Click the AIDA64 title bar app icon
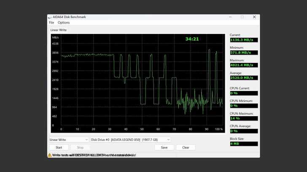307x172 pixels. 51,17
